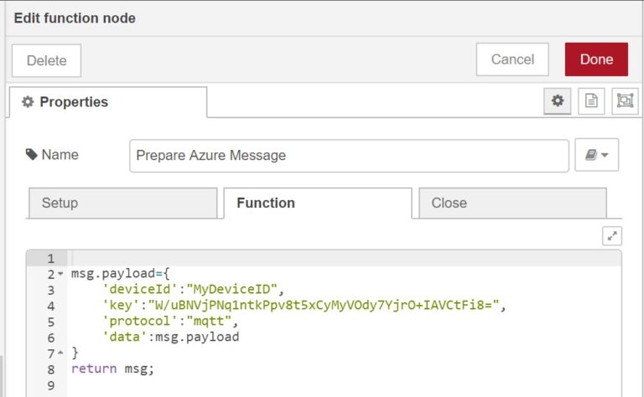The width and height of the screenshot is (644, 397).
Task: Open node description document icon
Action: click(x=591, y=101)
